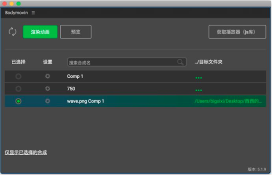
Task: Click the search magnifier icon
Action: point(180,62)
